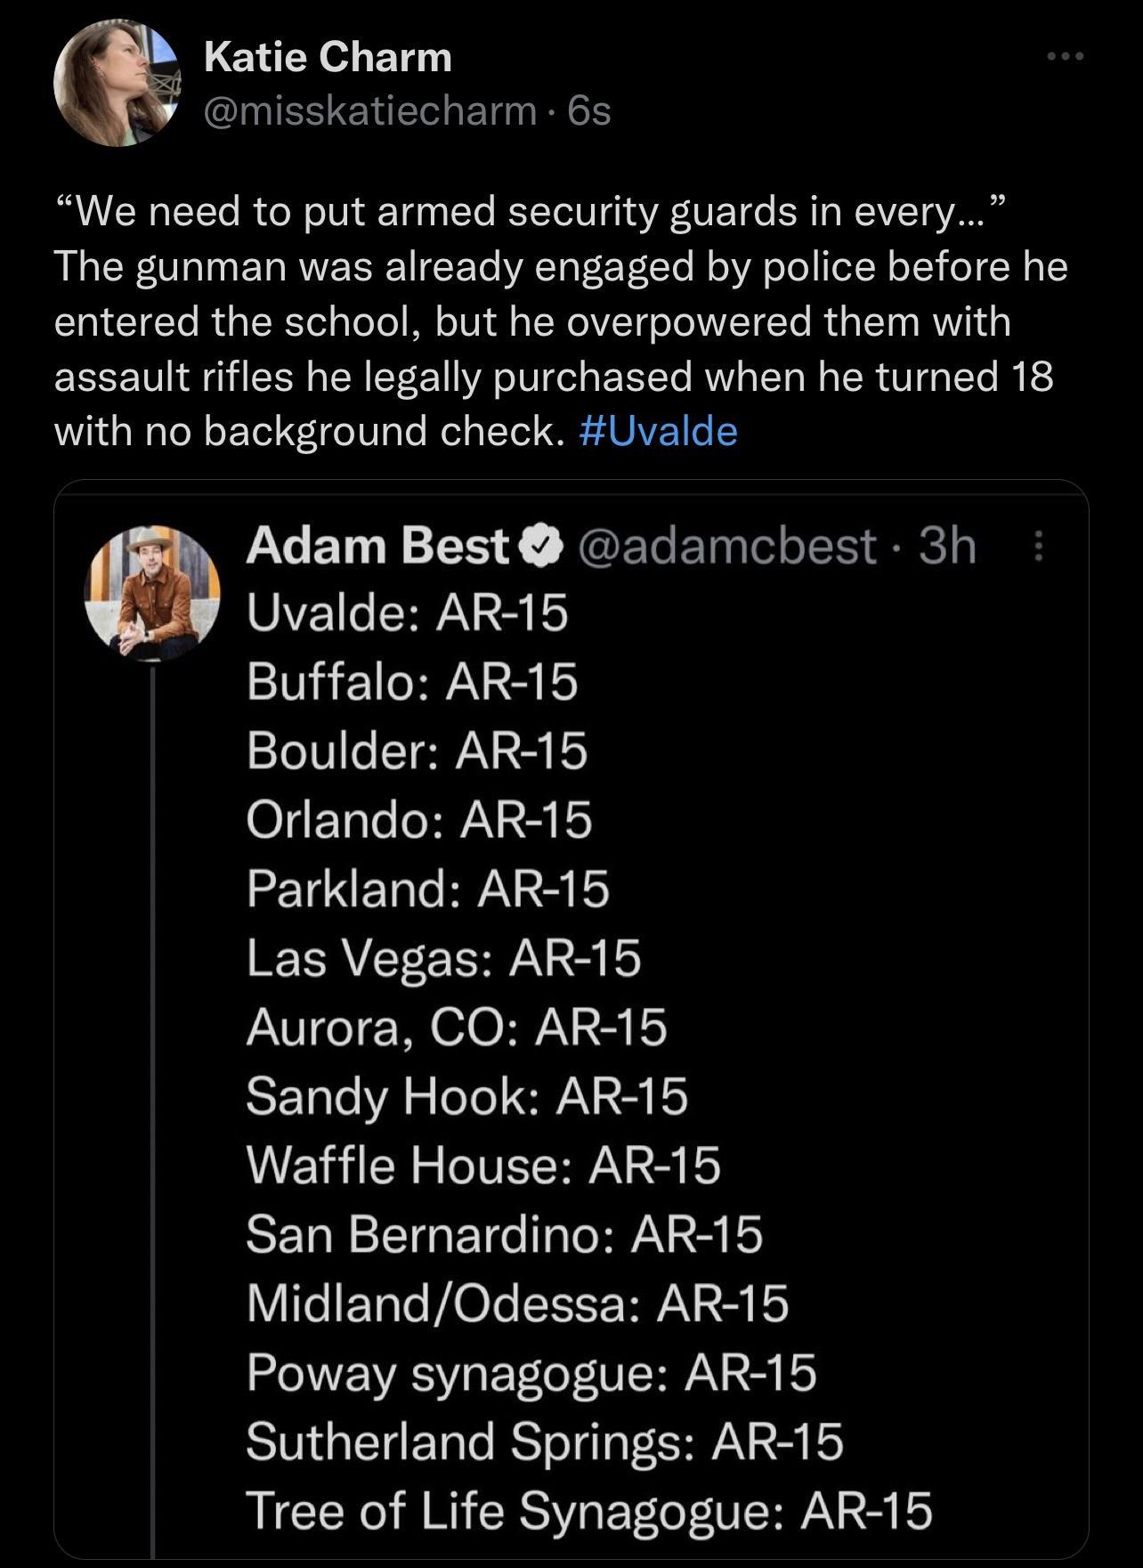This screenshot has width=1143, height=1568.
Task: Click the Adam Best display name
Action: tap(377, 546)
